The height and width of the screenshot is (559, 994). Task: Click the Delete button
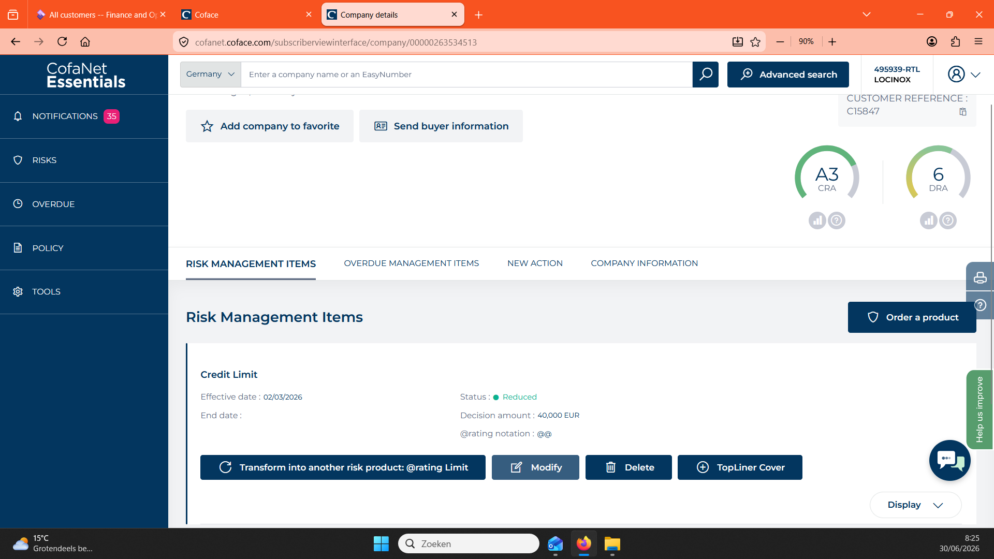point(628,467)
